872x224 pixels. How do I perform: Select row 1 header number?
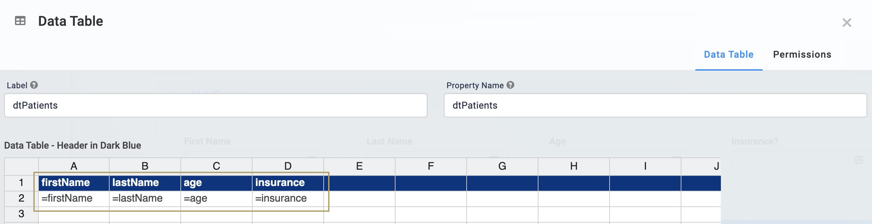(21, 183)
